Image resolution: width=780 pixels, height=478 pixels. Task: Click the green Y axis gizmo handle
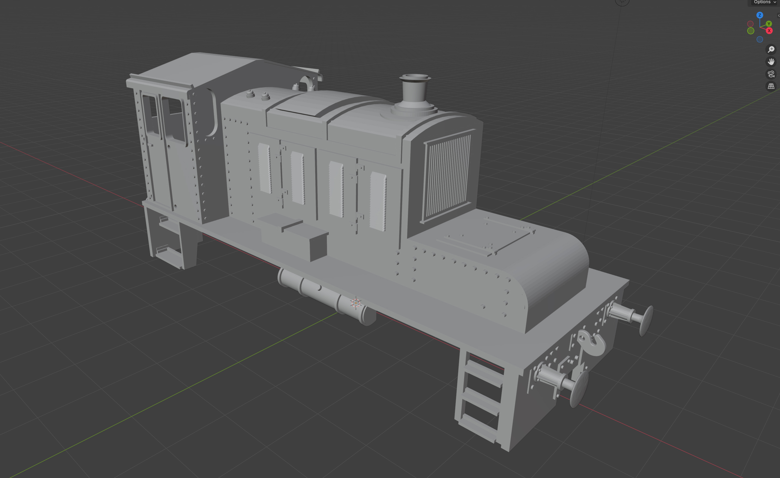tap(769, 24)
